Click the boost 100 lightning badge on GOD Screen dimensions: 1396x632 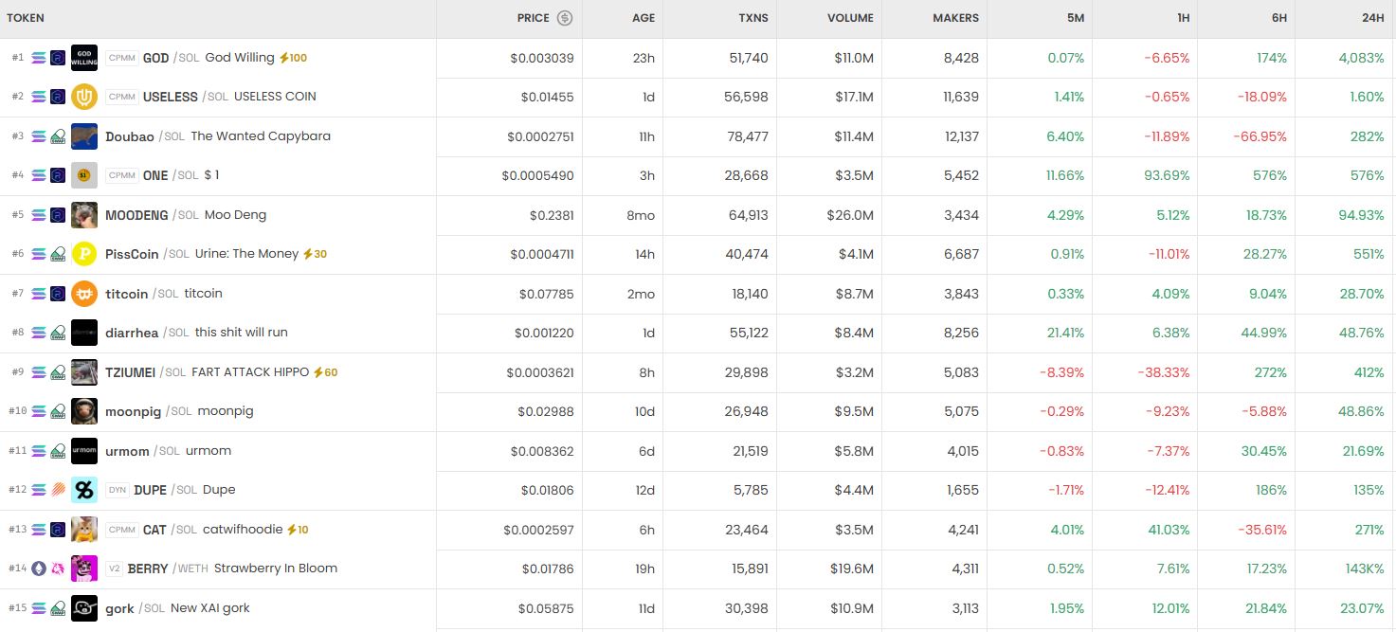click(x=293, y=58)
